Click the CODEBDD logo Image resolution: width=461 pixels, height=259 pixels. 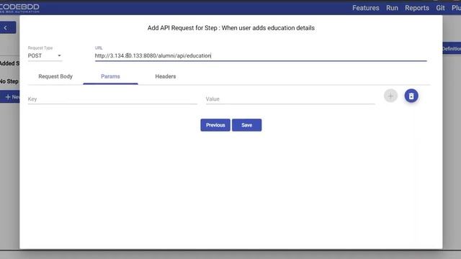[x=19, y=8]
